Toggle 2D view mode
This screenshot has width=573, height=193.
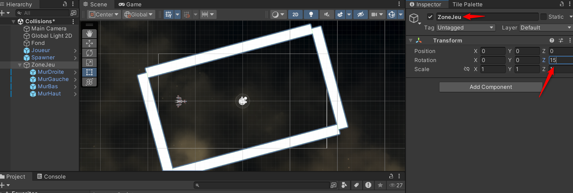(x=295, y=14)
